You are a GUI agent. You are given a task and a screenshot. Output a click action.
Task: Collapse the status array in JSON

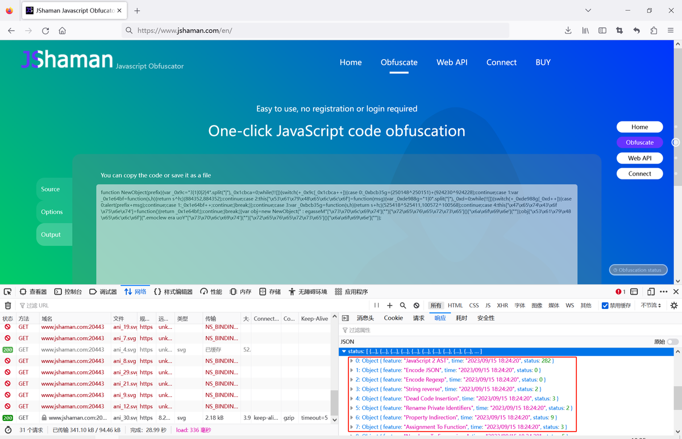(343, 352)
